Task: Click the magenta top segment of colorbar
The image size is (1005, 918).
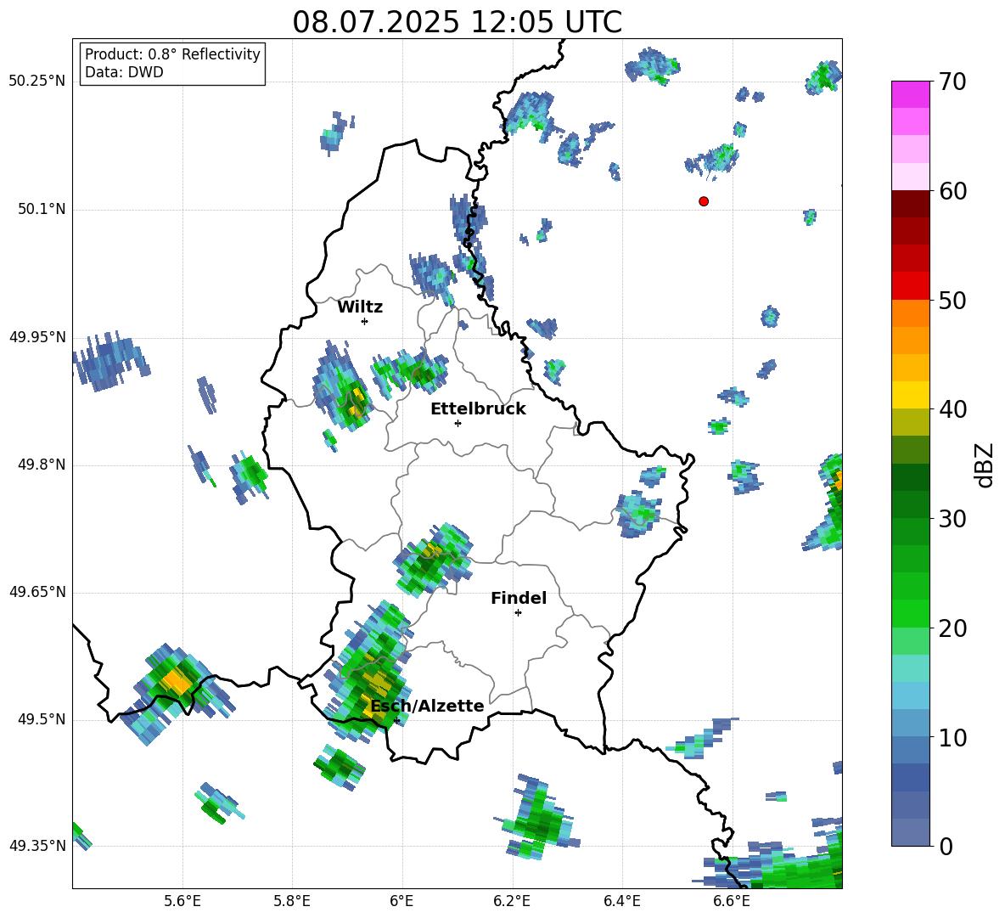Action: click(910, 94)
